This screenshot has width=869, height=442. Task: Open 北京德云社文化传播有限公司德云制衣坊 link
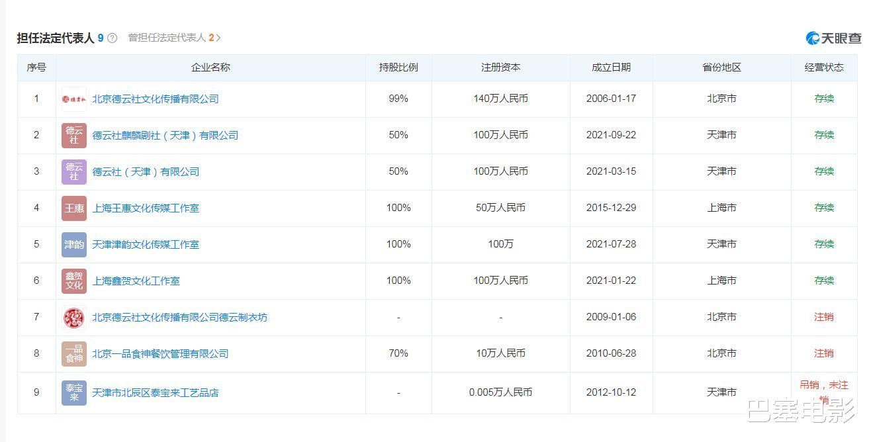(x=180, y=318)
